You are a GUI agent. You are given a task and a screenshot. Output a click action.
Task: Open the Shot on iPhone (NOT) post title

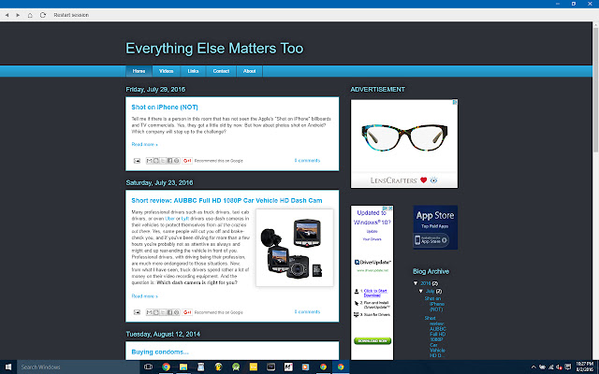point(165,108)
